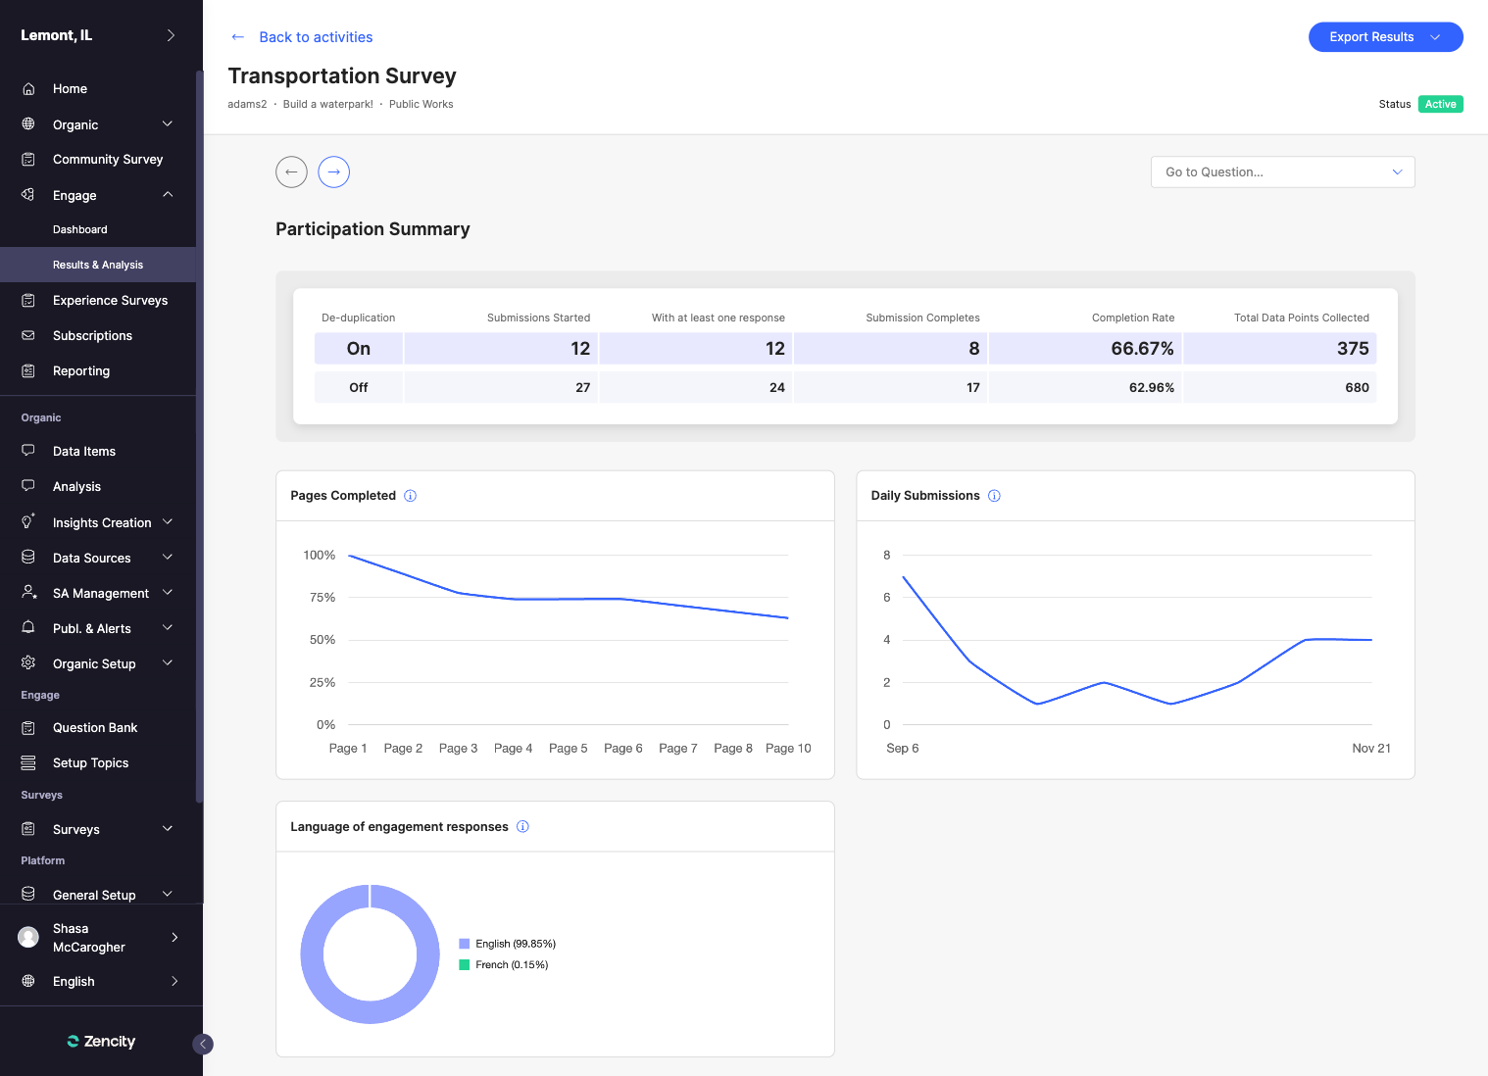Click info icon beside Language of engagement responses

pyautogui.click(x=522, y=827)
